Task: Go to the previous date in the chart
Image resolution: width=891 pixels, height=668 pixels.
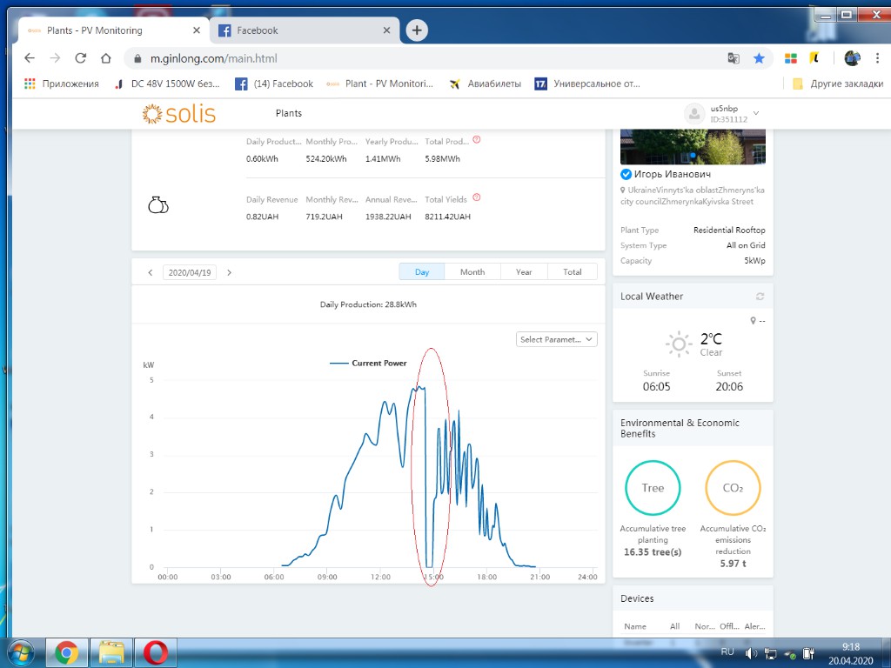Action: 151,272
